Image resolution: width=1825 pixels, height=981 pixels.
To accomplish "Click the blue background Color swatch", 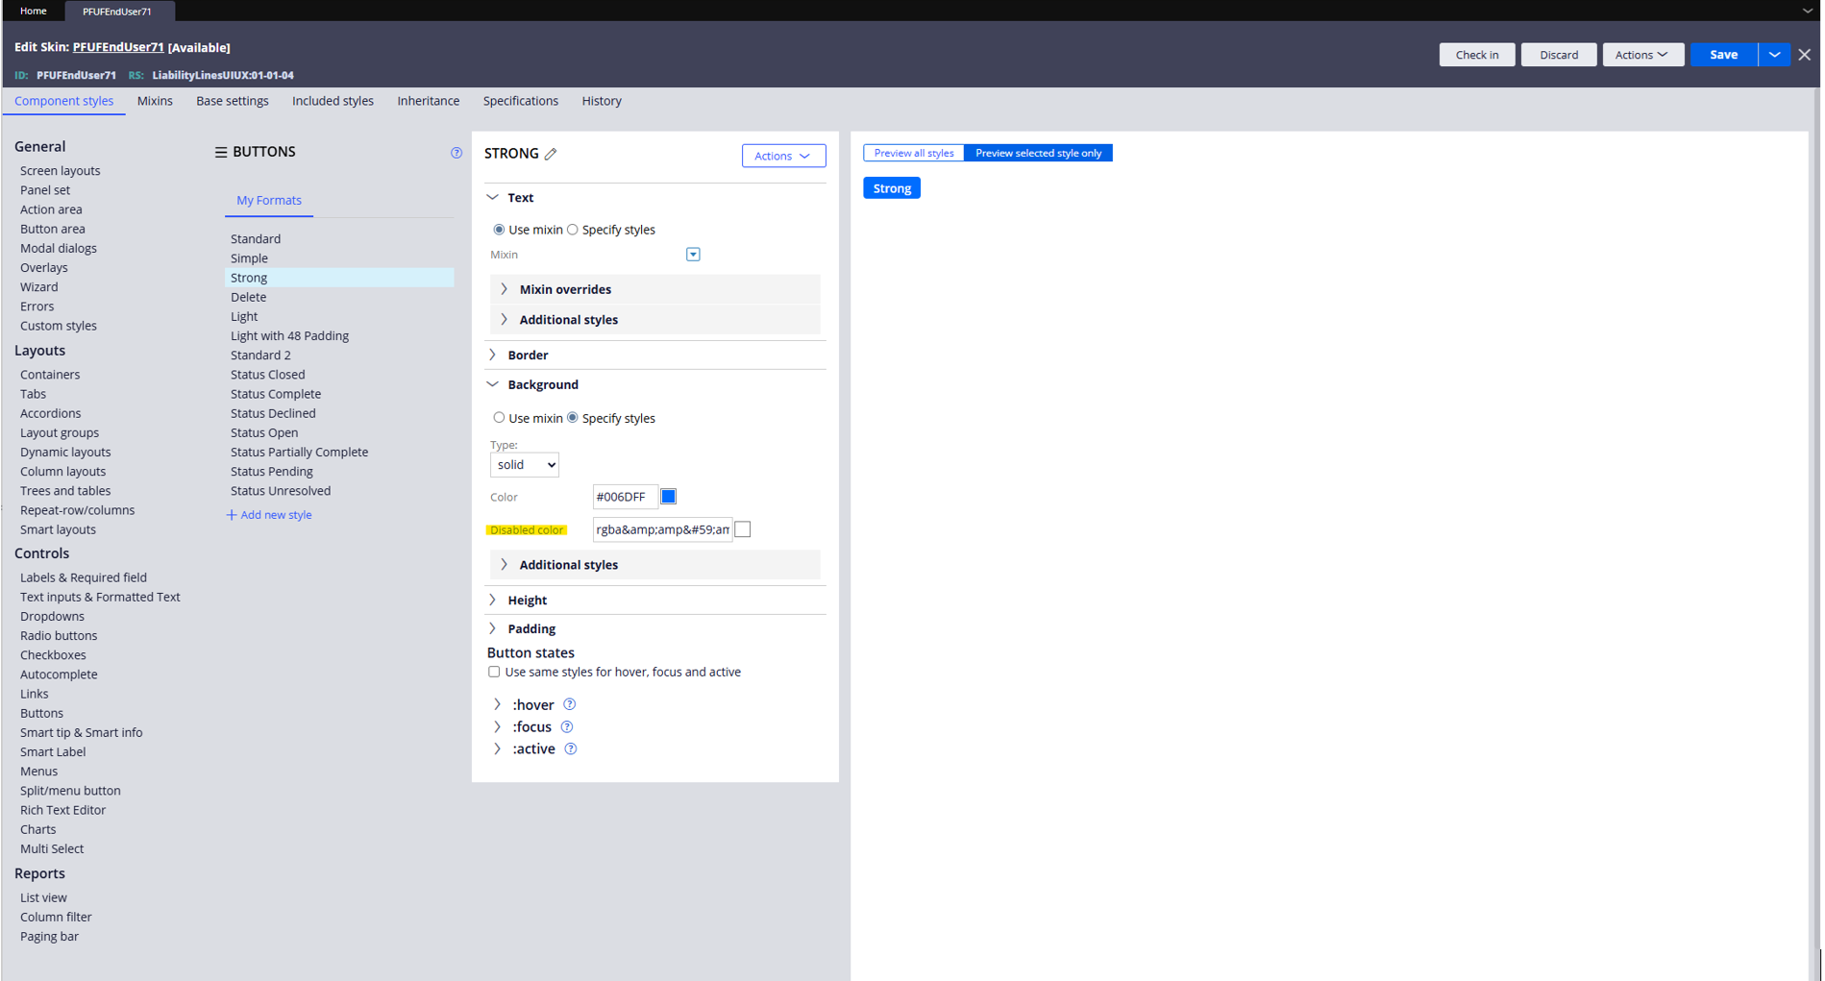I will 669,497.
